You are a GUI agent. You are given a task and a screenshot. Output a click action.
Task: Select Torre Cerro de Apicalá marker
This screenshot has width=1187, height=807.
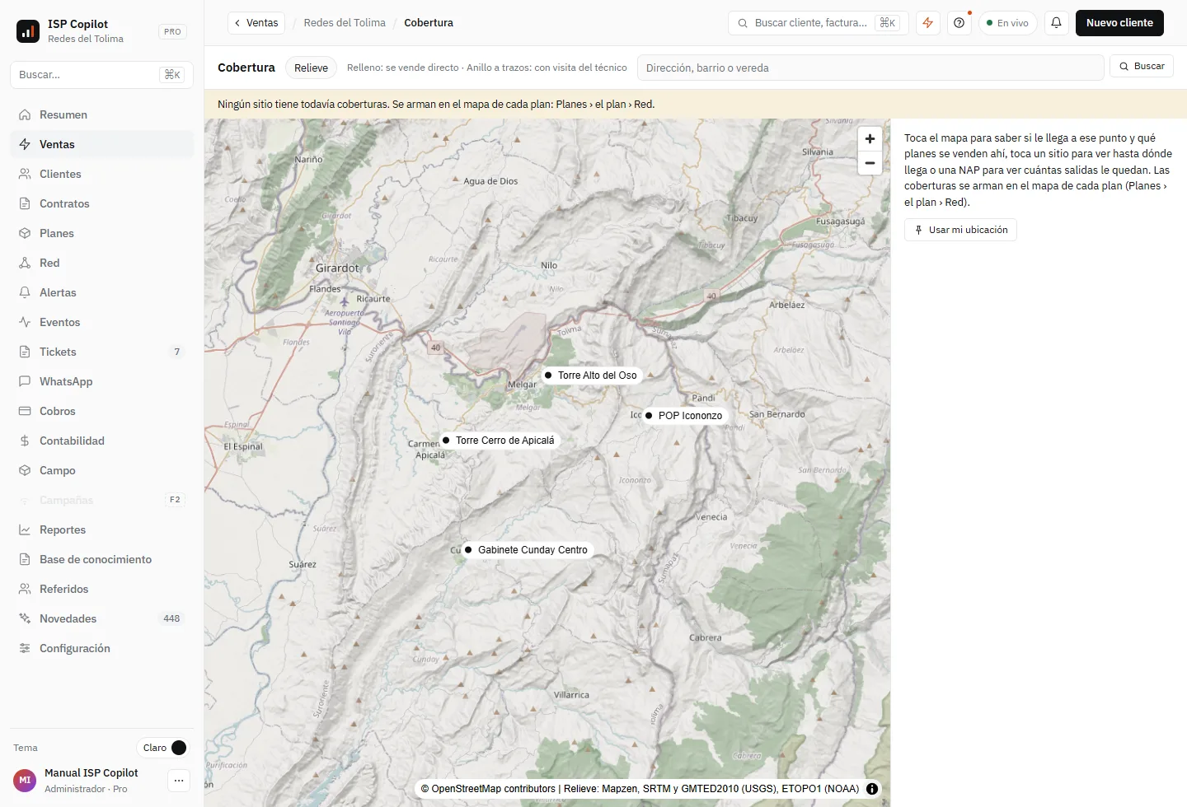coord(499,441)
